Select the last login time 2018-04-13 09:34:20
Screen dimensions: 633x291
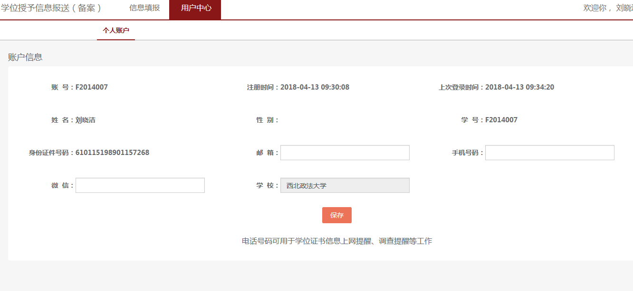[520, 87]
